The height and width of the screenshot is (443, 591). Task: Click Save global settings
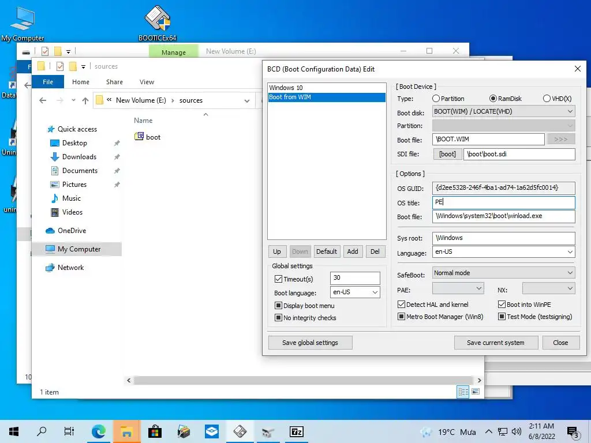click(310, 343)
